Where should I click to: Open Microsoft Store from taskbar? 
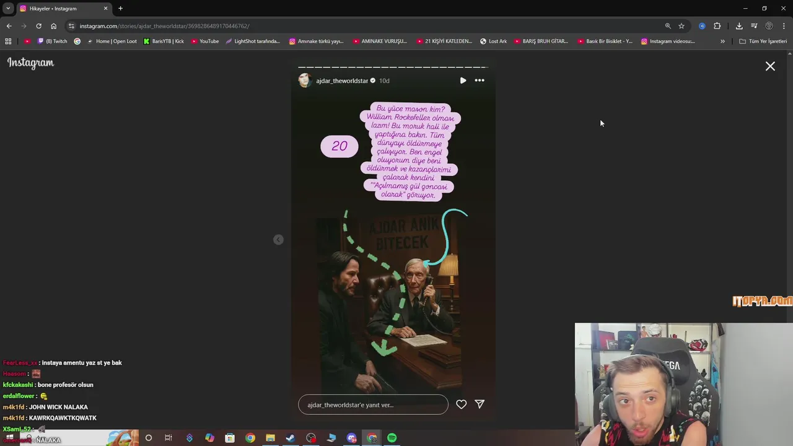click(x=230, y=438)
